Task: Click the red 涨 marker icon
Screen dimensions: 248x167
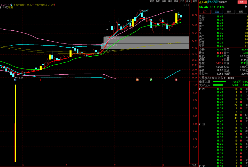Action: [x=176, y=80]
